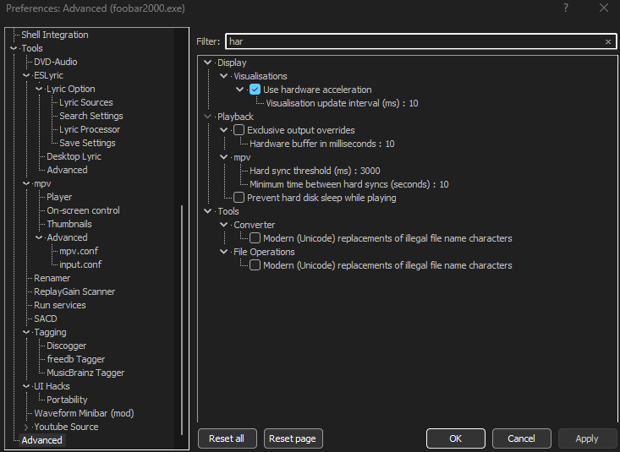
Task: Select Discogger under Tagging
Action: point(67,346)
